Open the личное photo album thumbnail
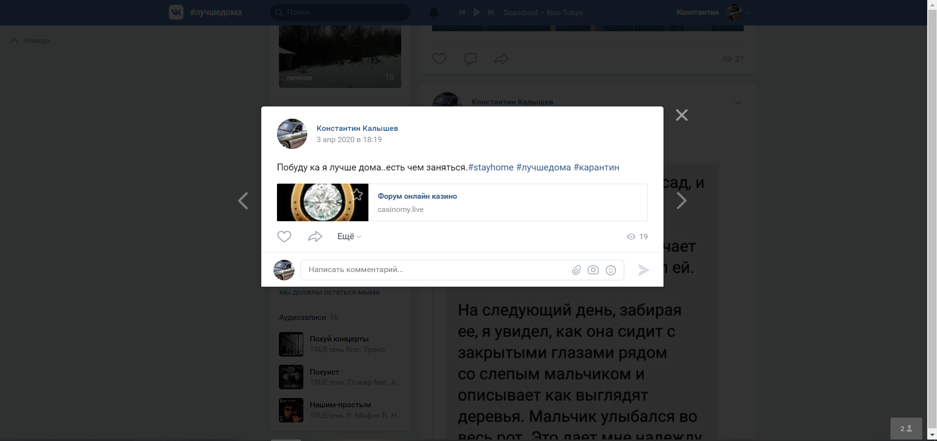This screenshot has width=937, height=441. pos(340,57)
